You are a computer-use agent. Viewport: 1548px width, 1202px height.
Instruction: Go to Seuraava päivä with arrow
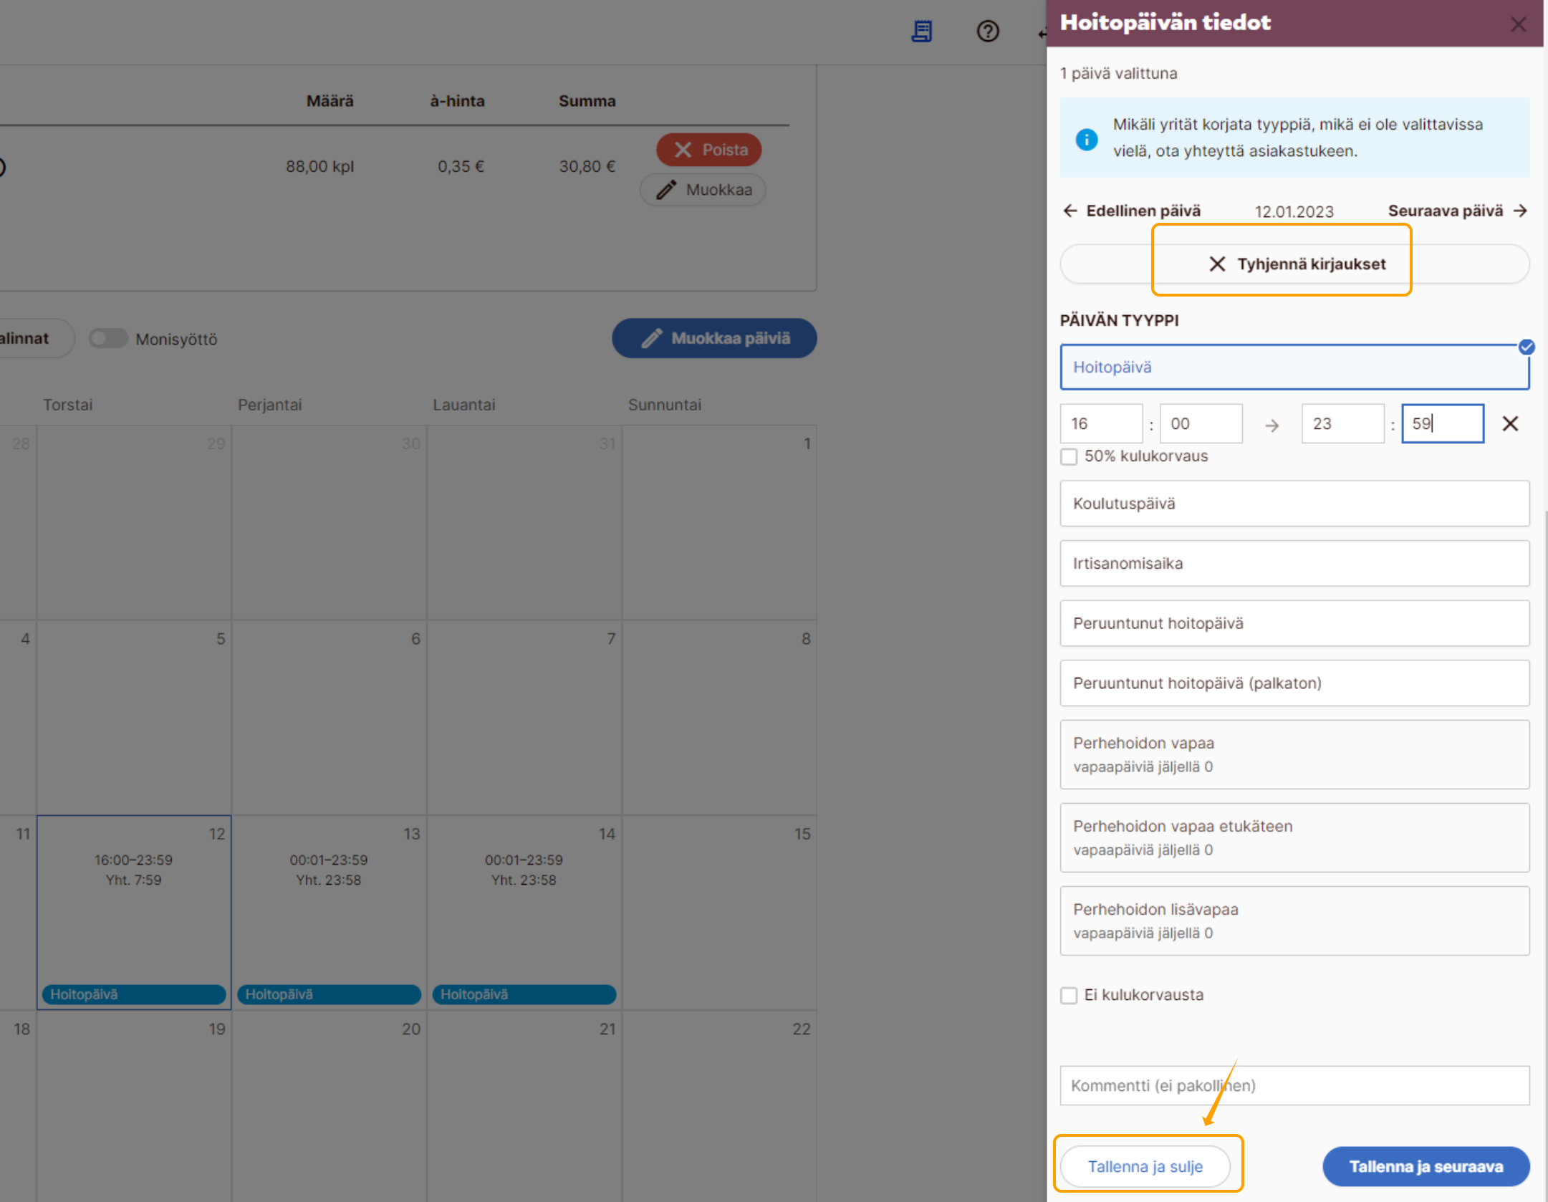coord(1457,211)
